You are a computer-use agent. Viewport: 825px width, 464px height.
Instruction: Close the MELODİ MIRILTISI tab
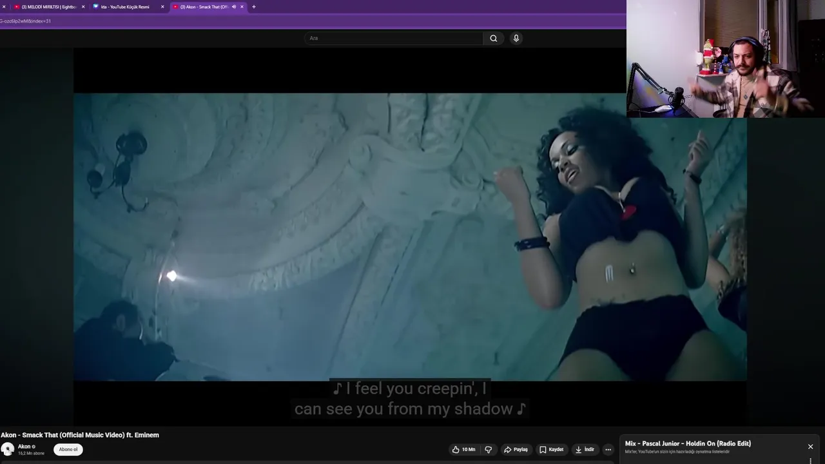coord(83,7)
